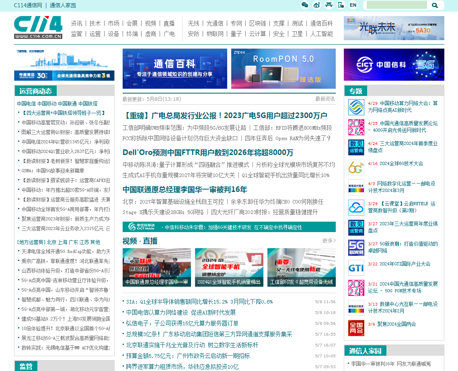The width and height of the screenshot is (458, 371).
Task: Open 预算金额5.75亿元 广州市政务云 news link
Action: [x=188, y=356]
